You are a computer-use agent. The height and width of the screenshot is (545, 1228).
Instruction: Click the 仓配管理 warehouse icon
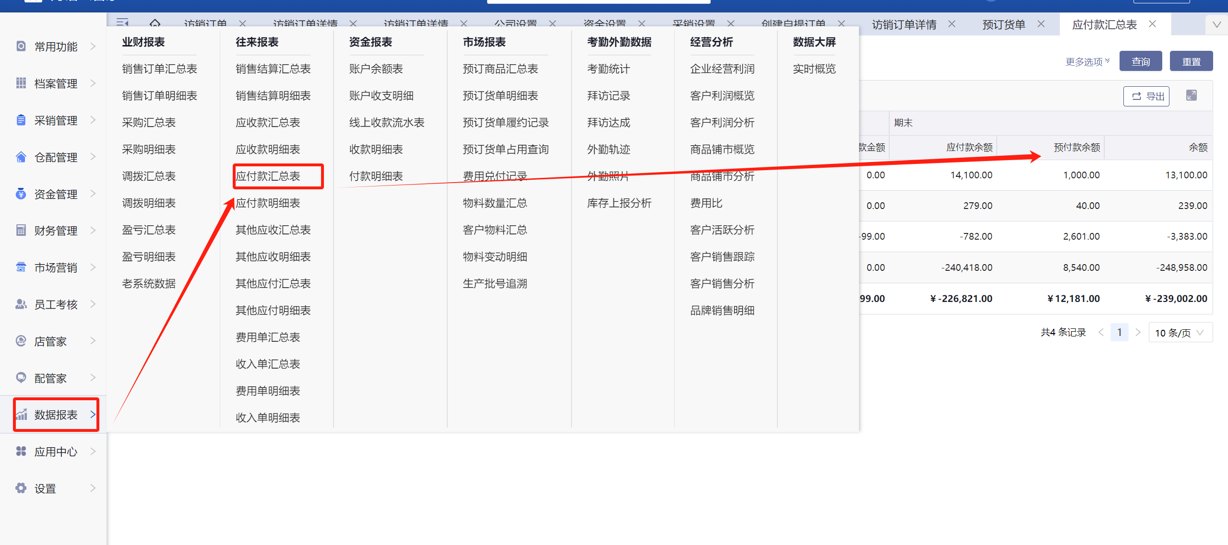tap(21, 157)
